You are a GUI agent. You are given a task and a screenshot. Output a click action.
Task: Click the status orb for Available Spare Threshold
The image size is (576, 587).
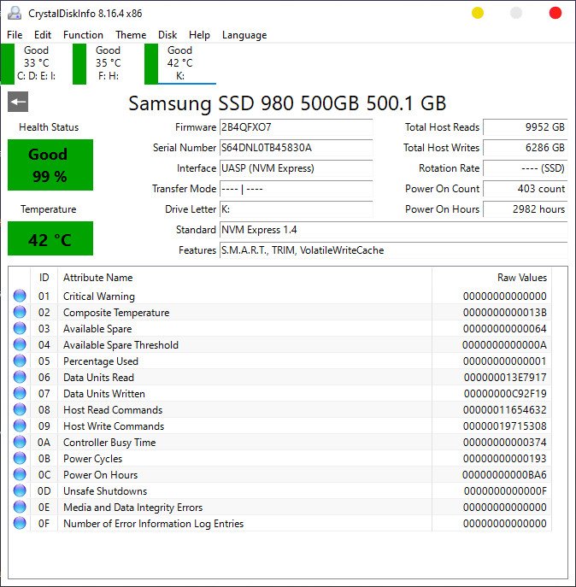[x=20, y=344]
